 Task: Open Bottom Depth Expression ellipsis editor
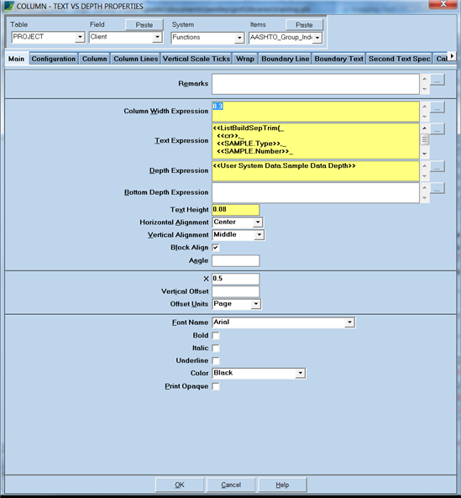[x=437, y=188]
